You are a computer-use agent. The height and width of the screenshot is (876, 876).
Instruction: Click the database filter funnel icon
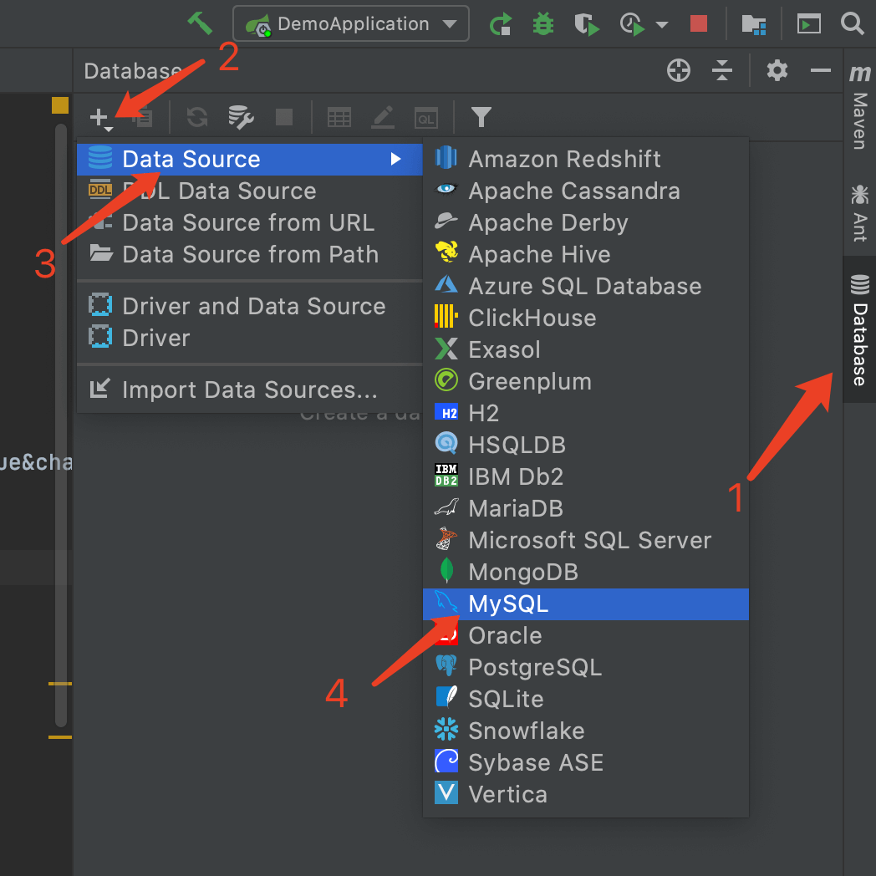(x=481, y=117)
